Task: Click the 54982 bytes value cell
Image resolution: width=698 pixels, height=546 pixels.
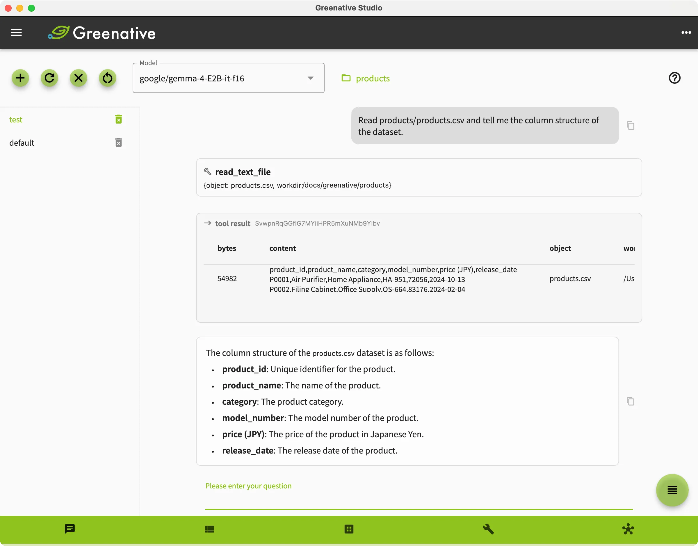Action: (x=227, y=279)
